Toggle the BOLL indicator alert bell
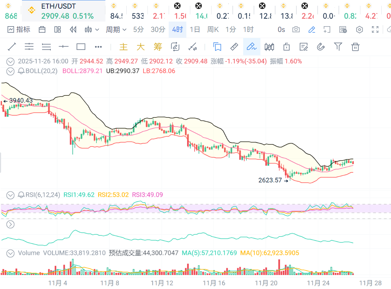Image resolution: width=391 pixels, height=289 pixels. (21, 71)
